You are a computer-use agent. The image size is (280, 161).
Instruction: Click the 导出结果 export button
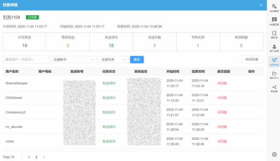pos(252,60)
